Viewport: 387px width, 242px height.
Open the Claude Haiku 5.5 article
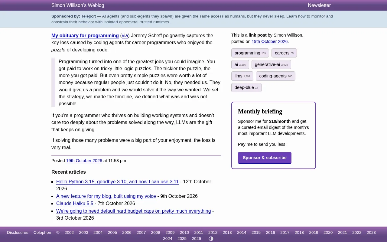coord(75,203)
